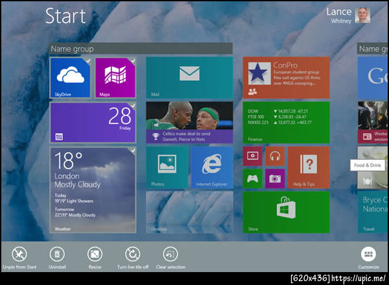Open the Help & Tips tile
Screen dimensions: 389x285
(309, 167)
